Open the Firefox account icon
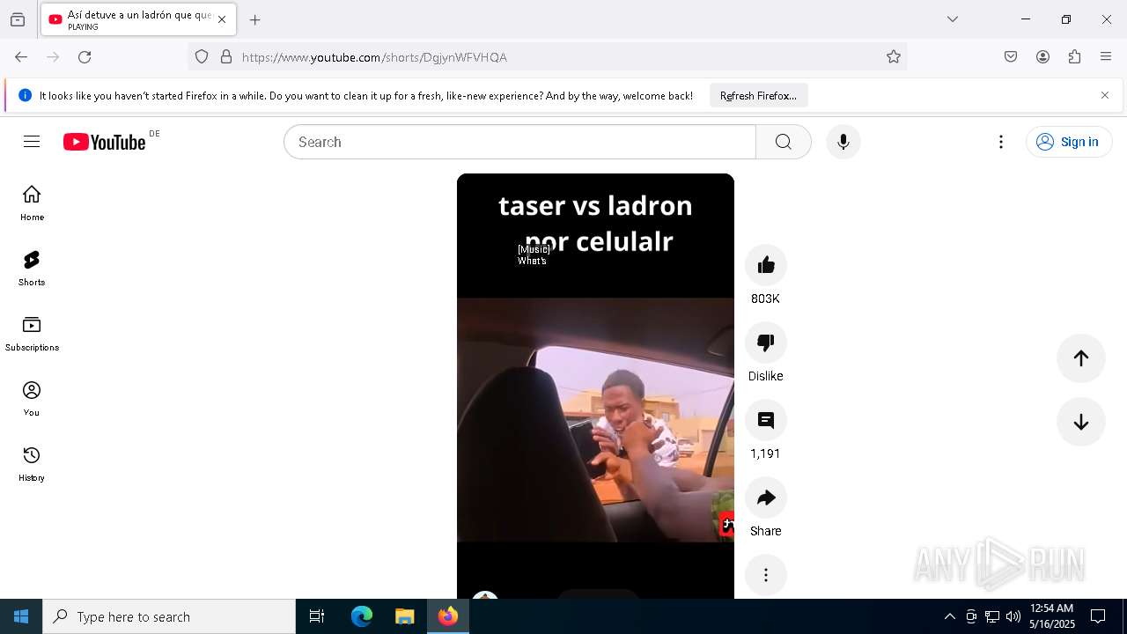This screenshot has height=634, width=1127. click(x=1042, y=57)
